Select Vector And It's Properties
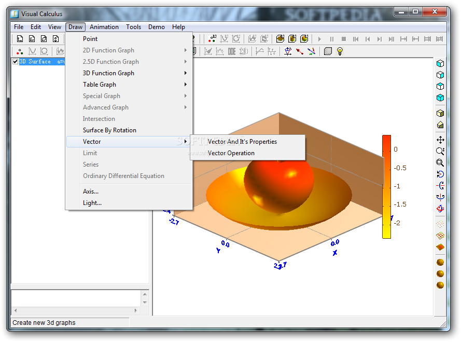 247,142
